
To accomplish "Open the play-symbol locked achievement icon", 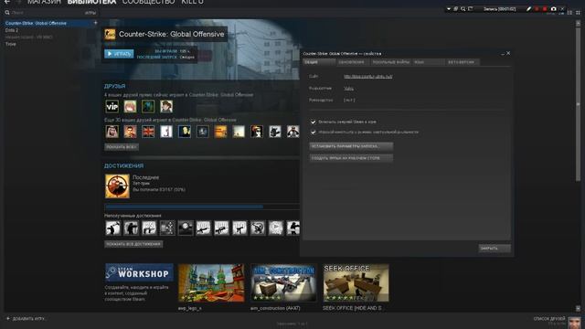I will coord(276,228).
